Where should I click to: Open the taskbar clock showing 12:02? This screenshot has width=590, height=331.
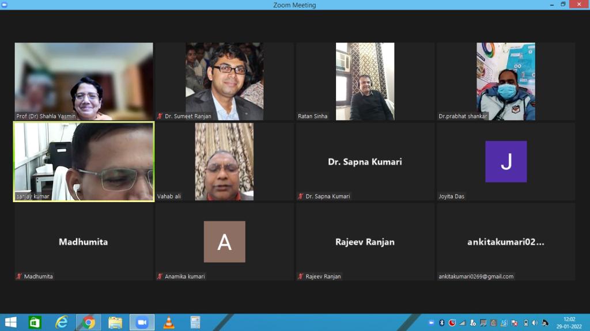pyautogui.click(x=569, y=322)
